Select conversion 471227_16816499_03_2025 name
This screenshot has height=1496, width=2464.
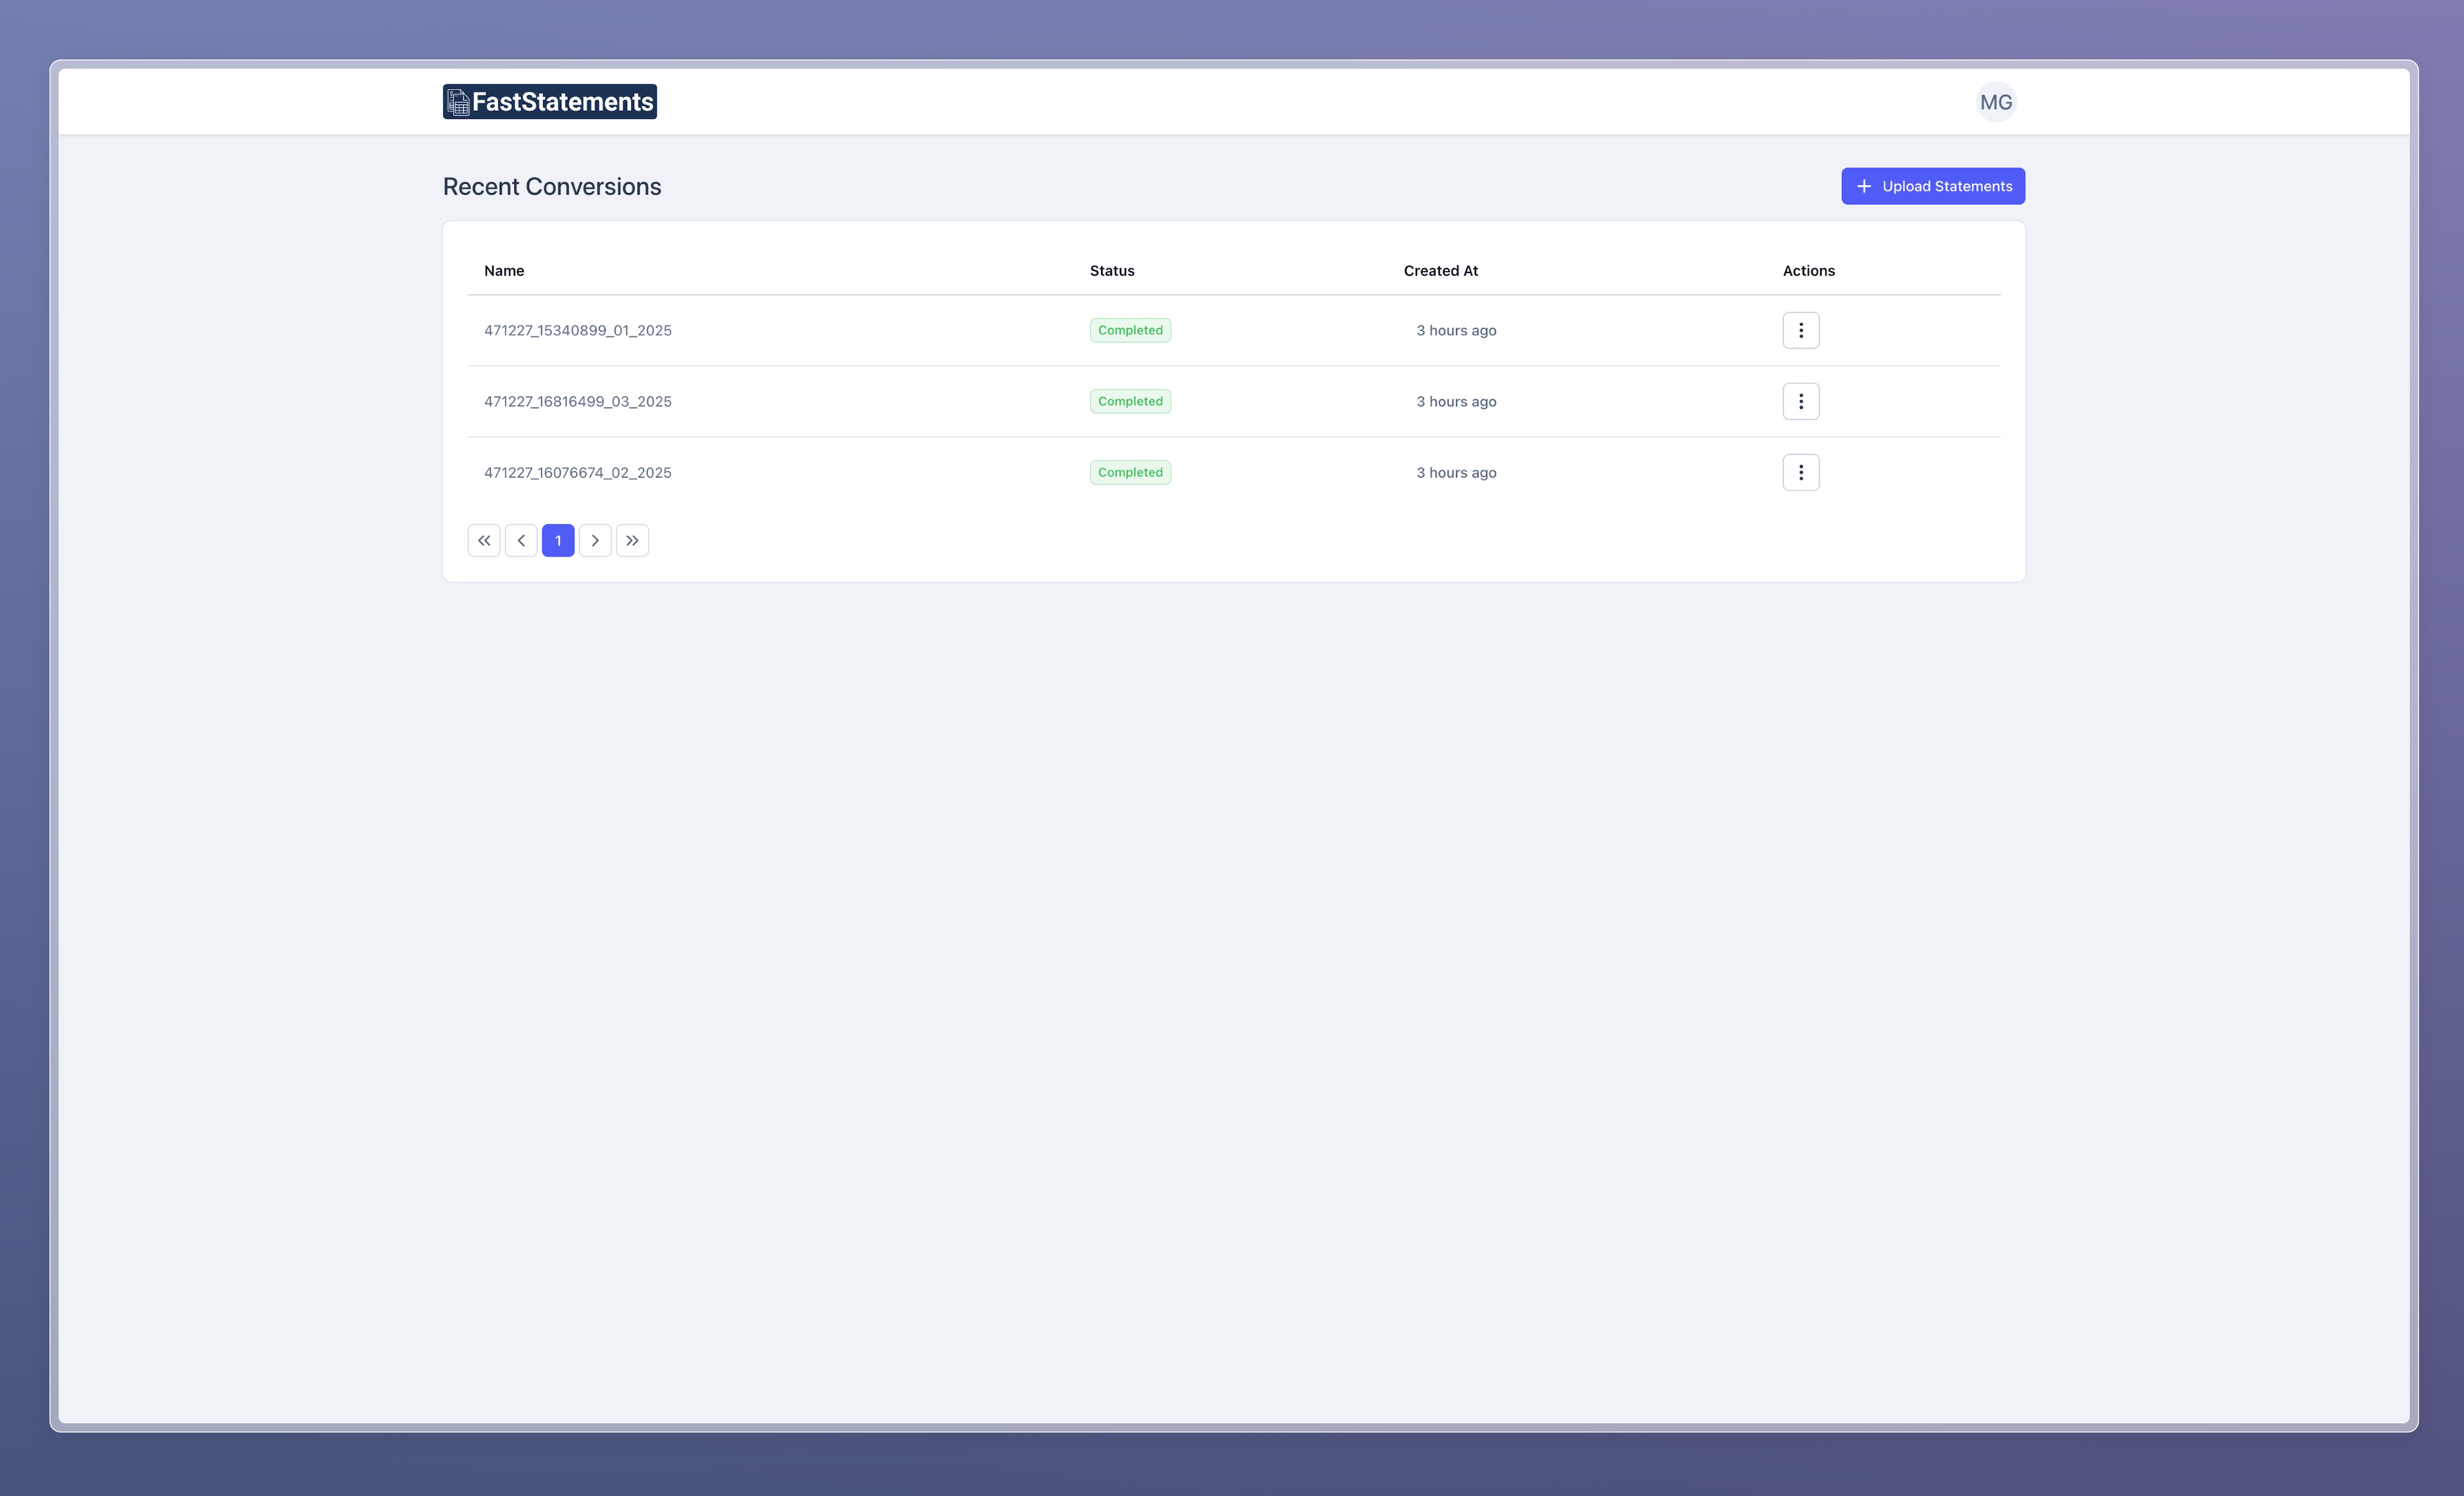(x=577, y=402)
